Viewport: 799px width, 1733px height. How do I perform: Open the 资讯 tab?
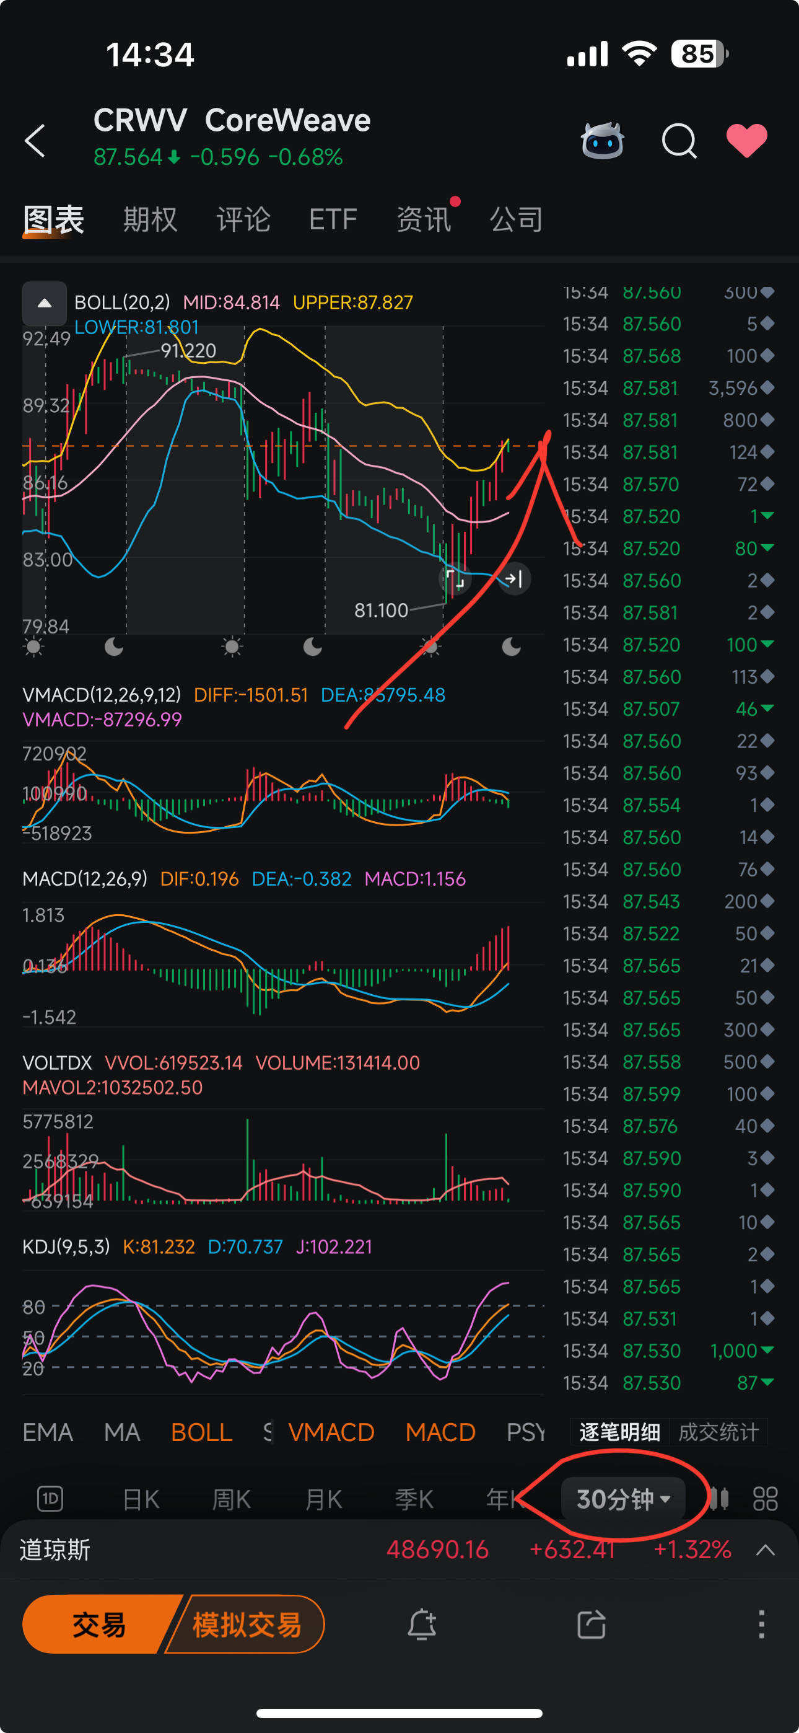click(423, 219)
